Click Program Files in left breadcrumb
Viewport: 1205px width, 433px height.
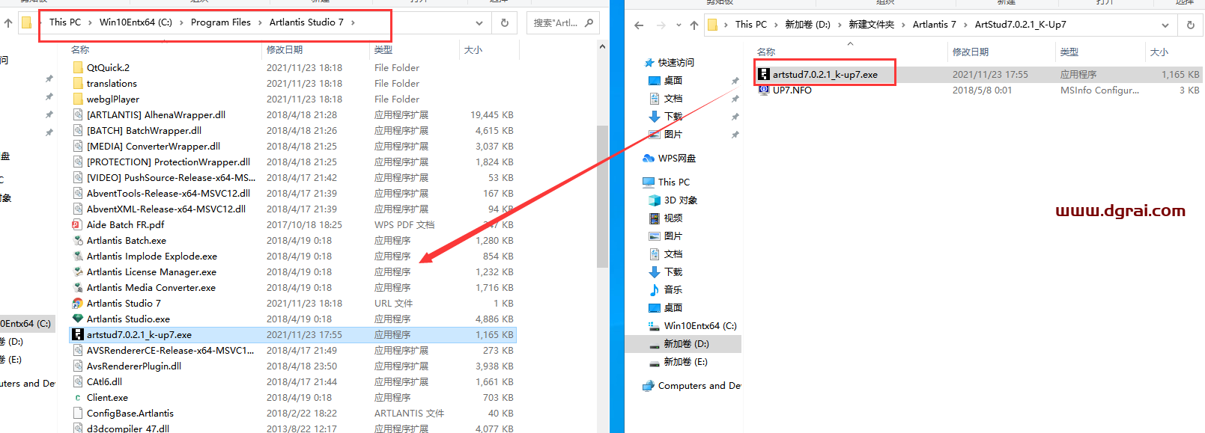221,22
